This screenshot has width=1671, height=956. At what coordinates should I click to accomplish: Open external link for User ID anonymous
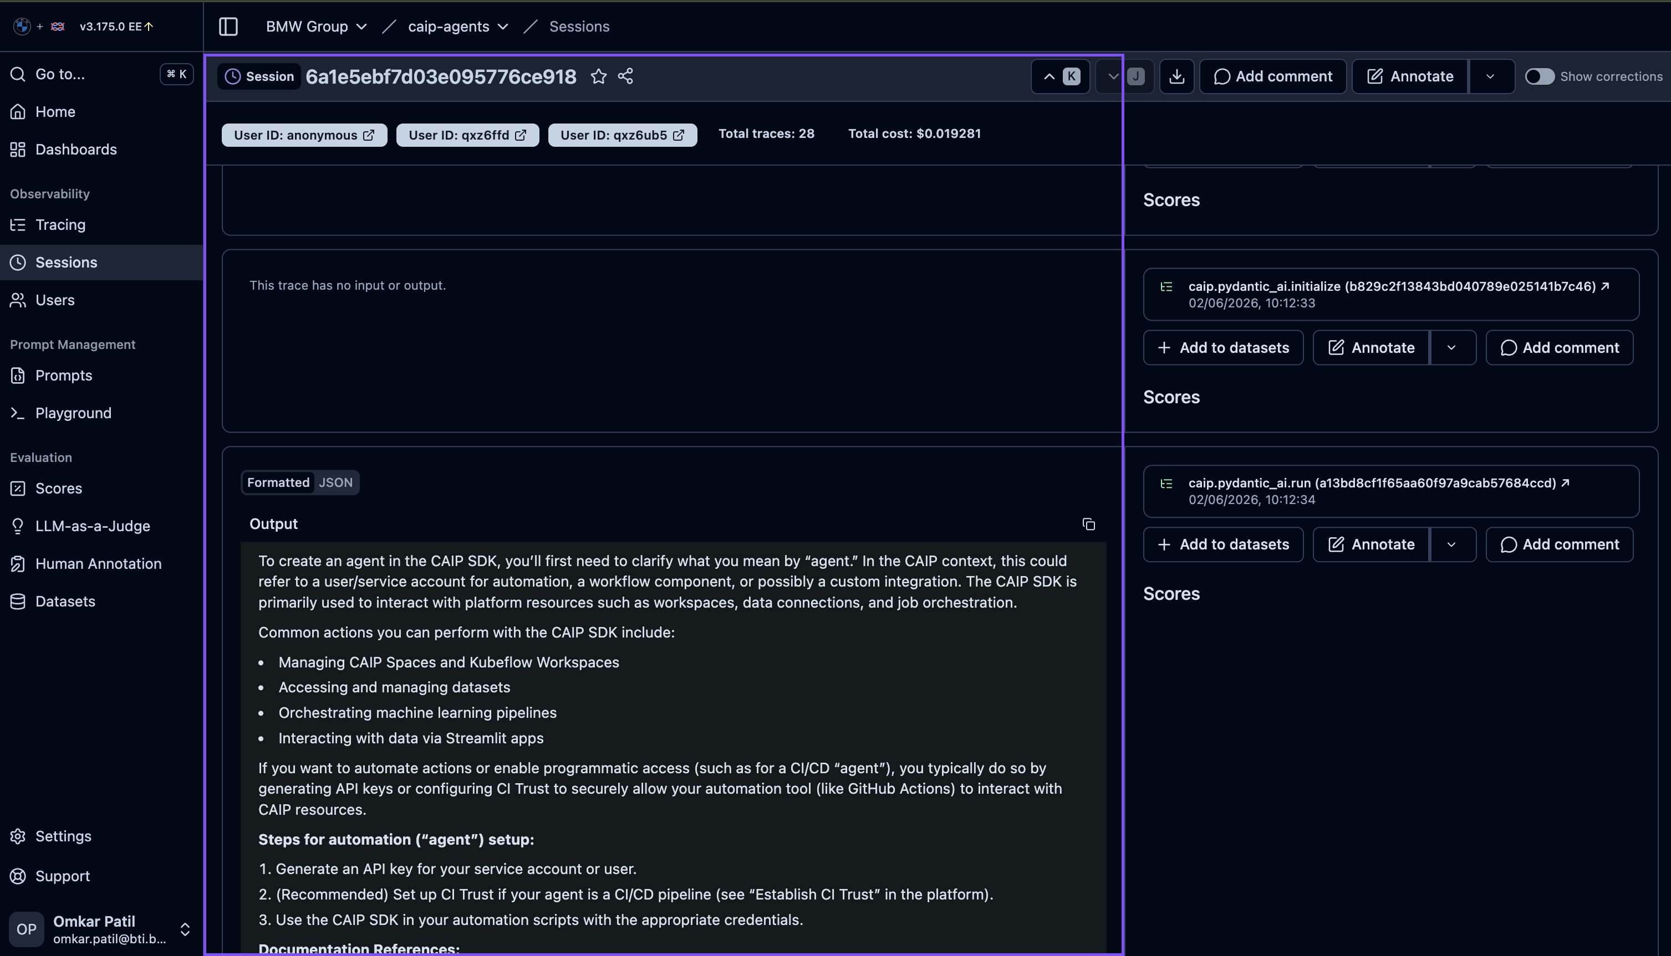369,135
